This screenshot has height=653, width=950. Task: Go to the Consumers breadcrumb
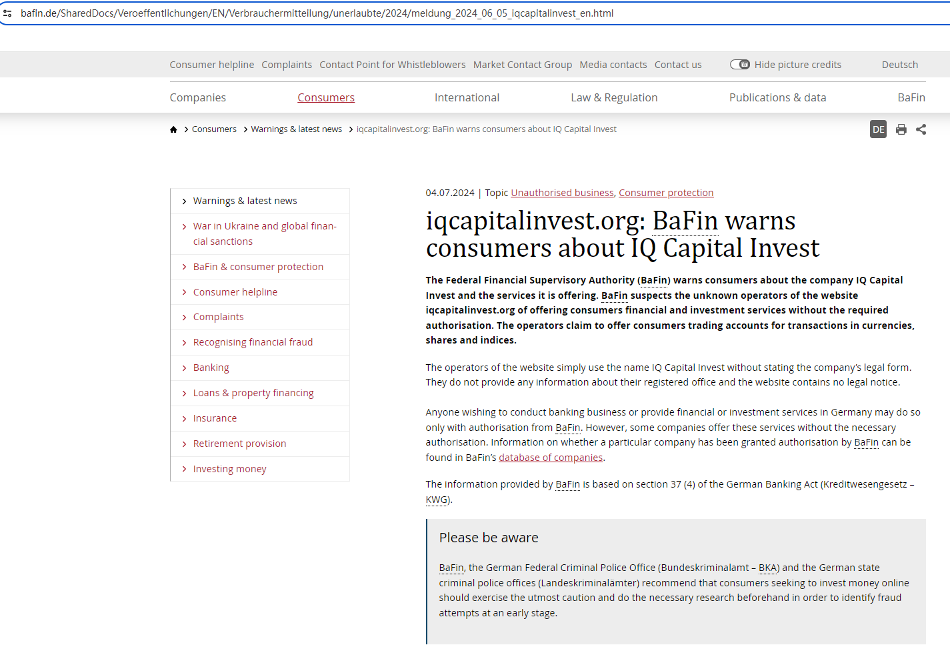pos(214,129)
